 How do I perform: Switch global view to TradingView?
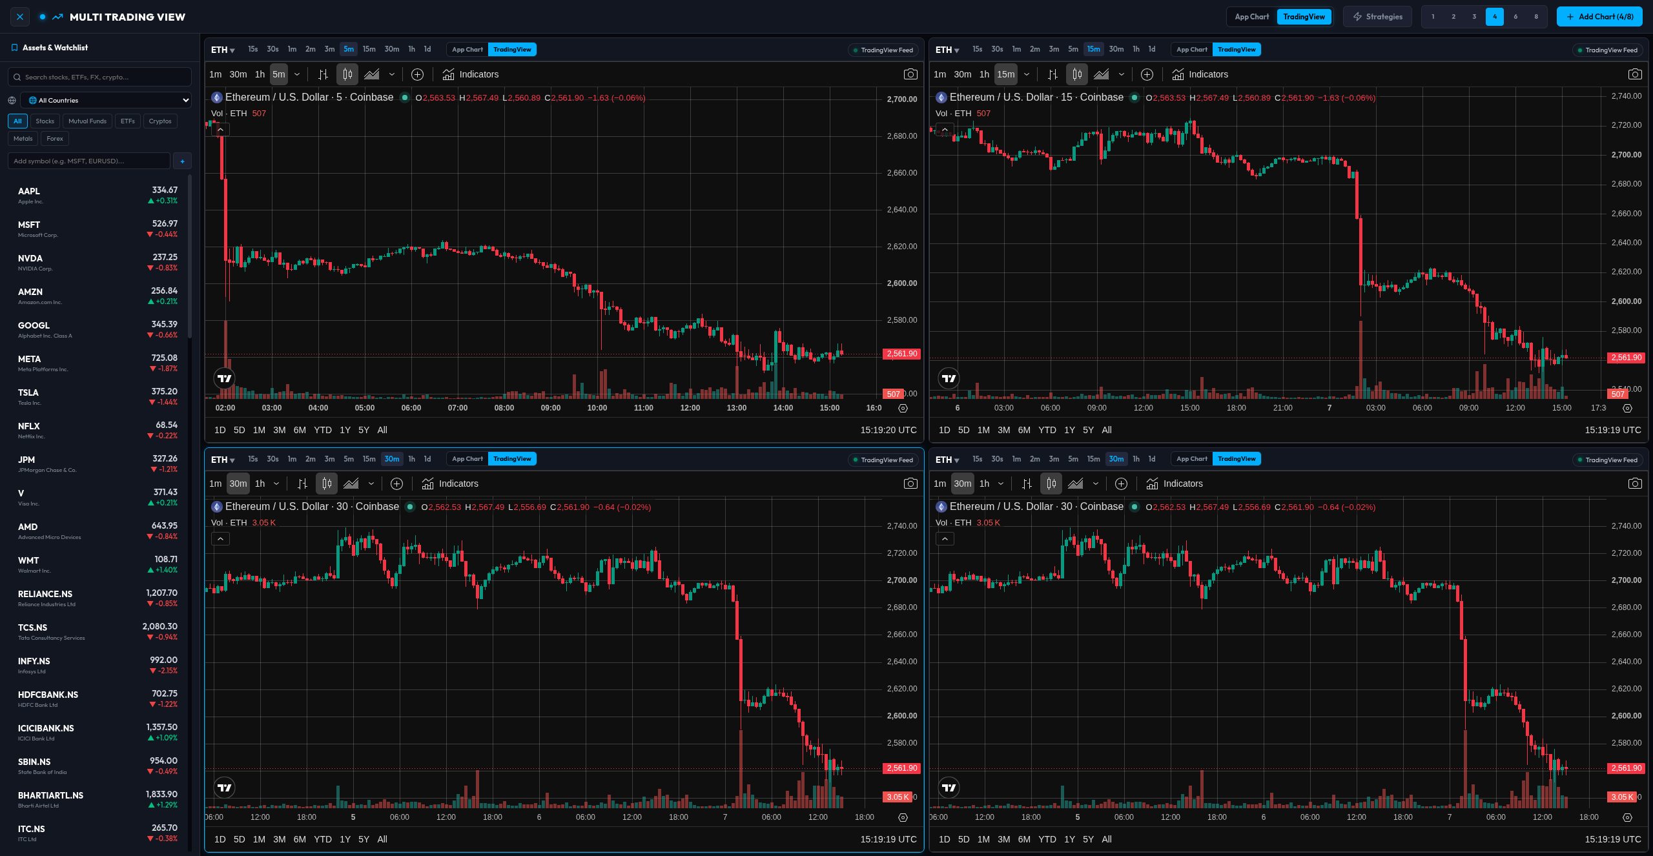click(x=1304, y=17)
